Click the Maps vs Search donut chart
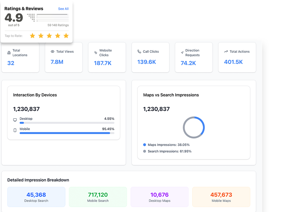 click(x=194, y=127)
